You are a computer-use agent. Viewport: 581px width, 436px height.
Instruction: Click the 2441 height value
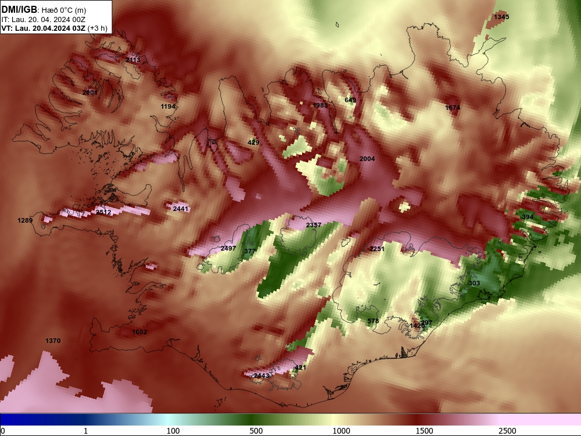pos(181,209)
